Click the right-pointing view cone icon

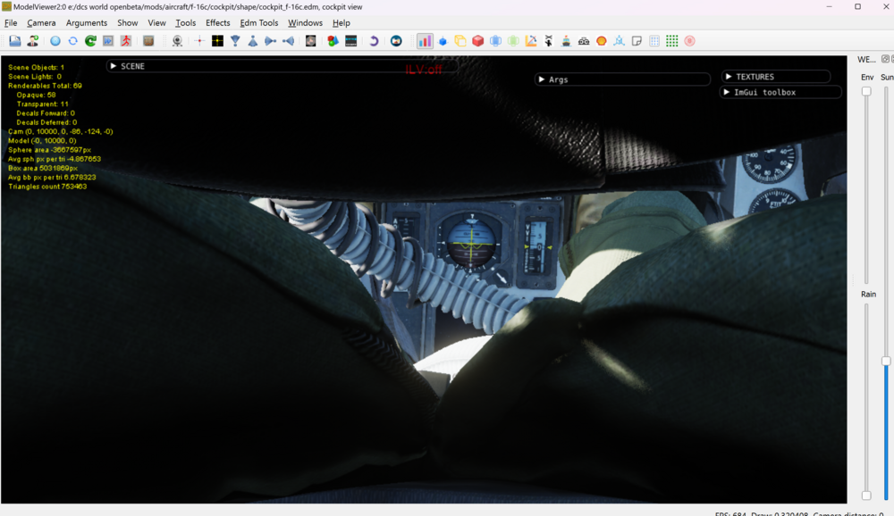click(270, 41)
